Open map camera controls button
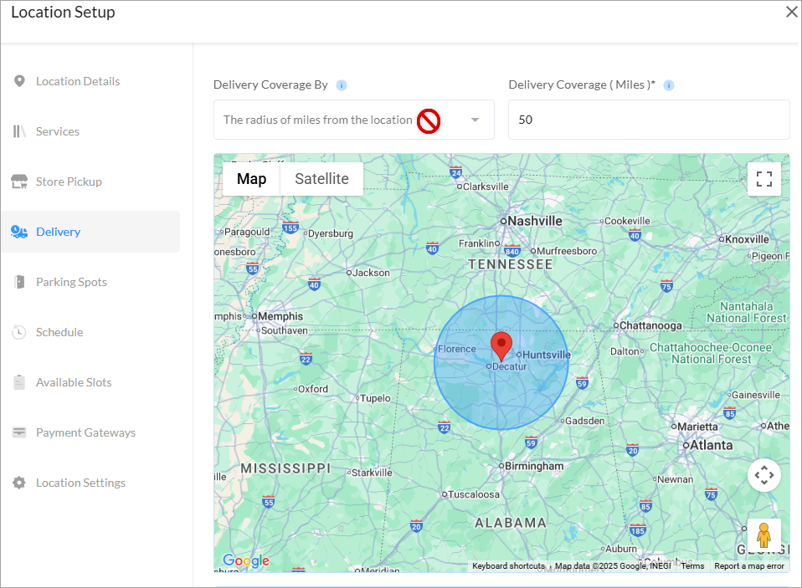 764,475
